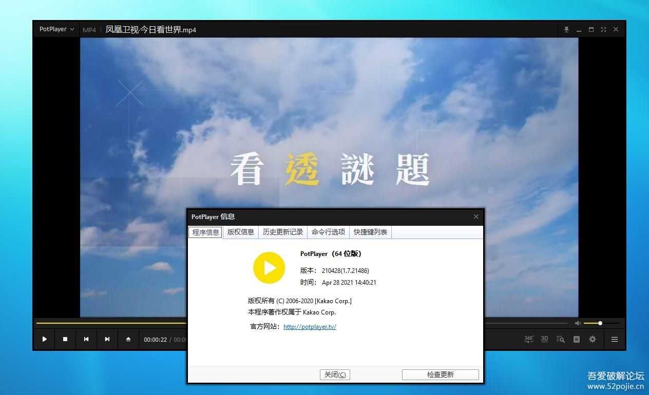Viewport: 649px width, 395px height.
Task: Click the eject/open file icon
Action: 128,339
